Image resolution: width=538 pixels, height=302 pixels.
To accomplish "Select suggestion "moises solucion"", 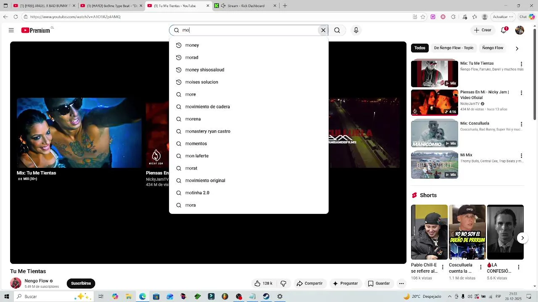I will [x=248, y=82].
